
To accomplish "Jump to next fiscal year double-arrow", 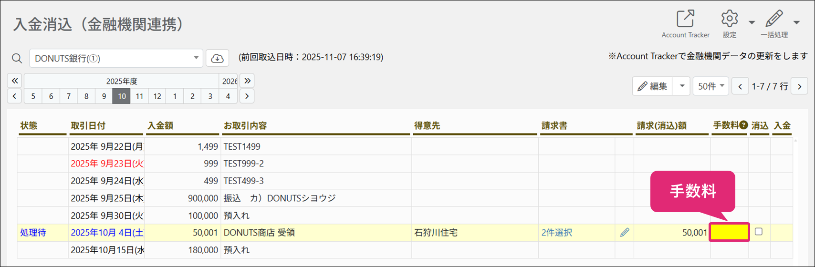I will click(247, 81).
